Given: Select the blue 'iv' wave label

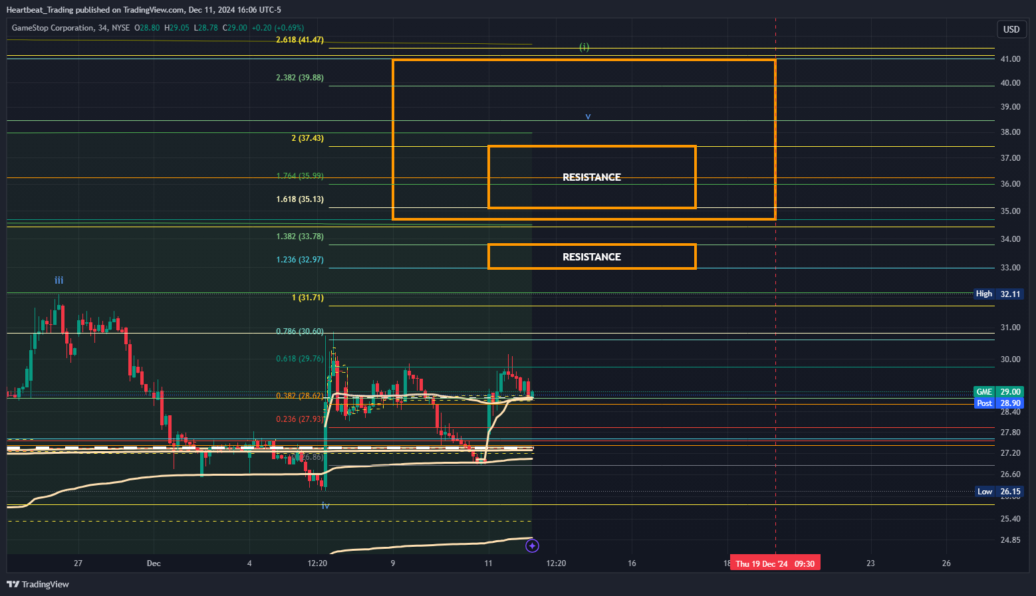Looking at the screenshot, I should point(325,506).
